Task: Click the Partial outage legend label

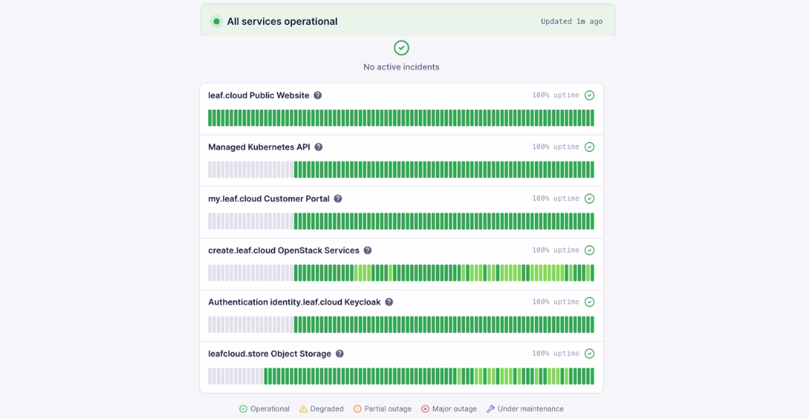Action: click(x=388, y=409)
